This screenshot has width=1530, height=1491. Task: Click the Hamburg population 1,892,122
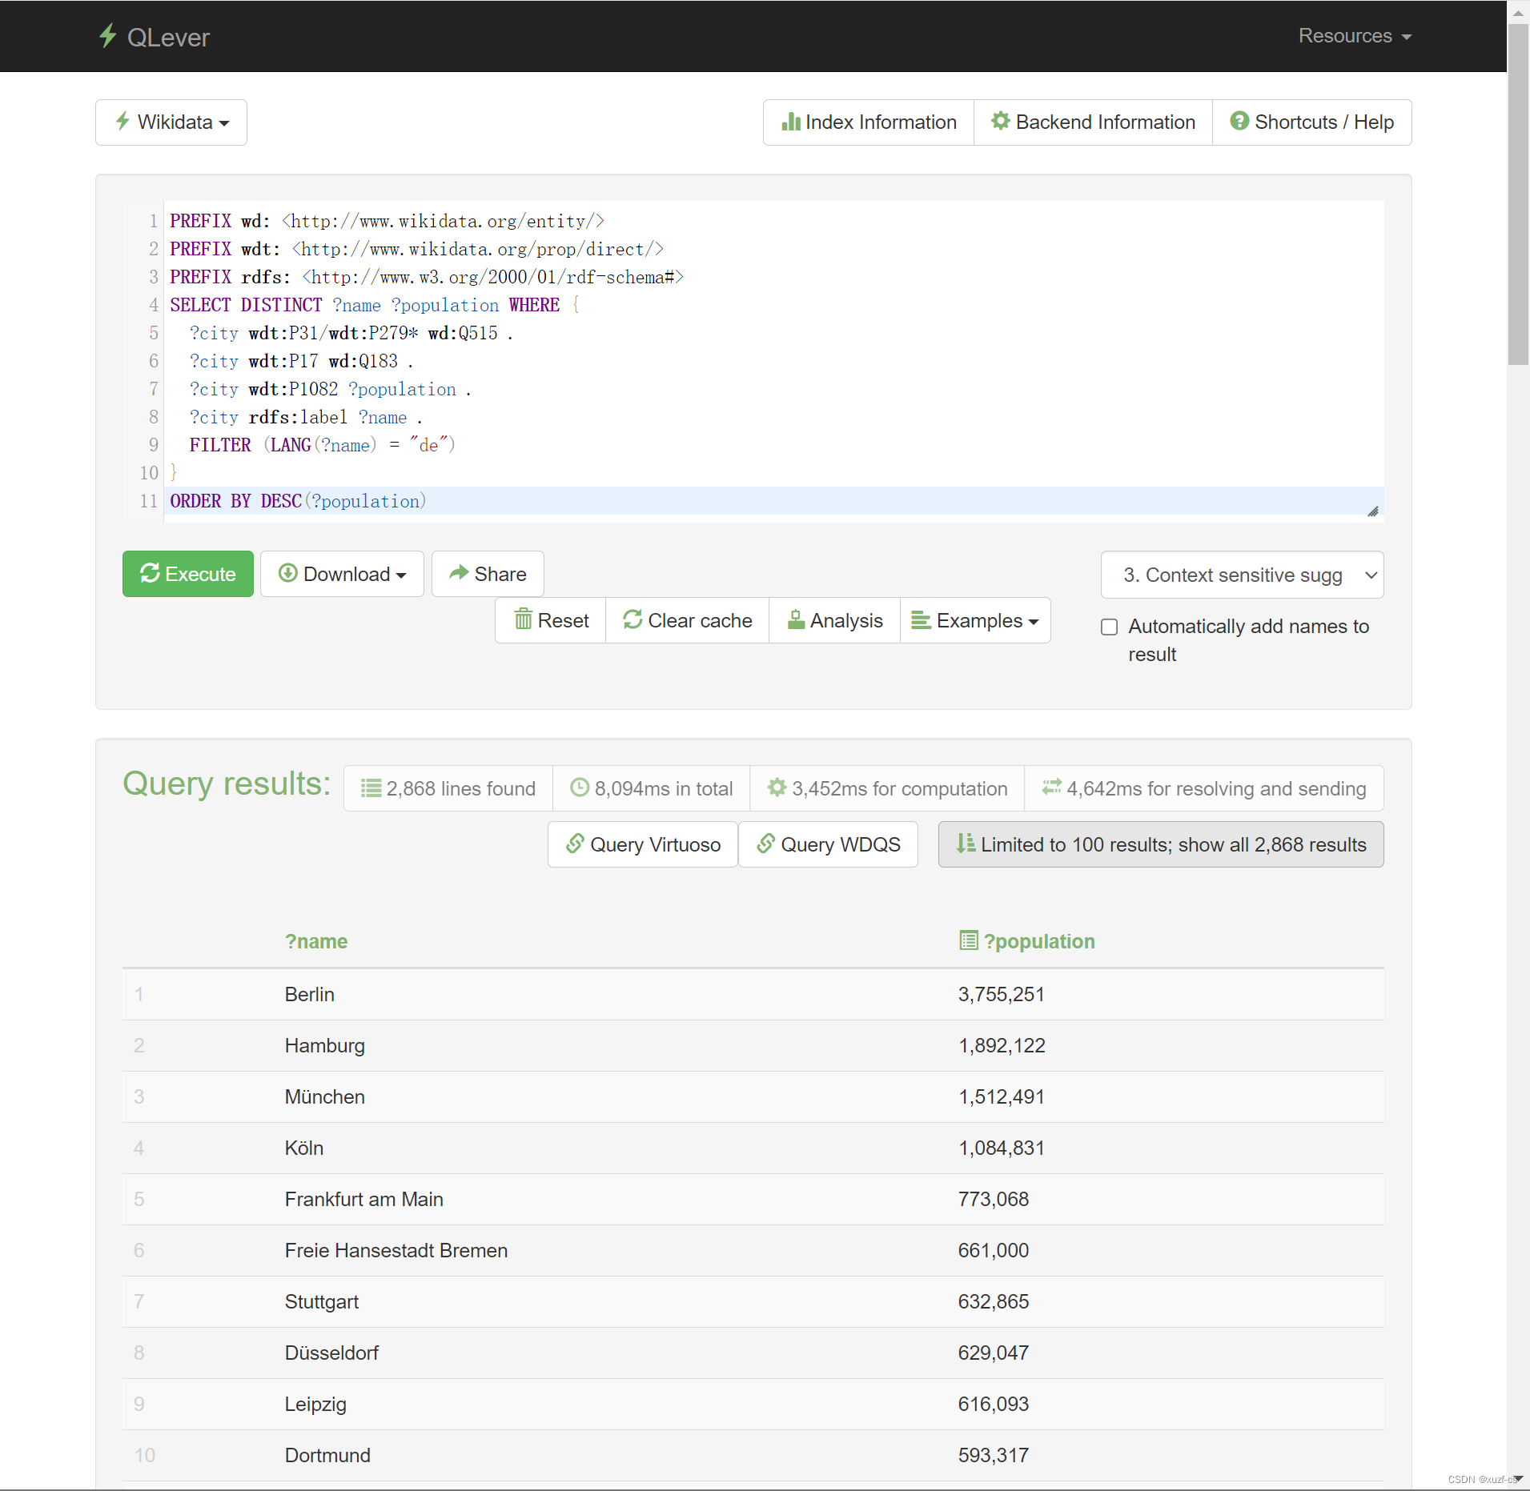coord(1002,1045)
